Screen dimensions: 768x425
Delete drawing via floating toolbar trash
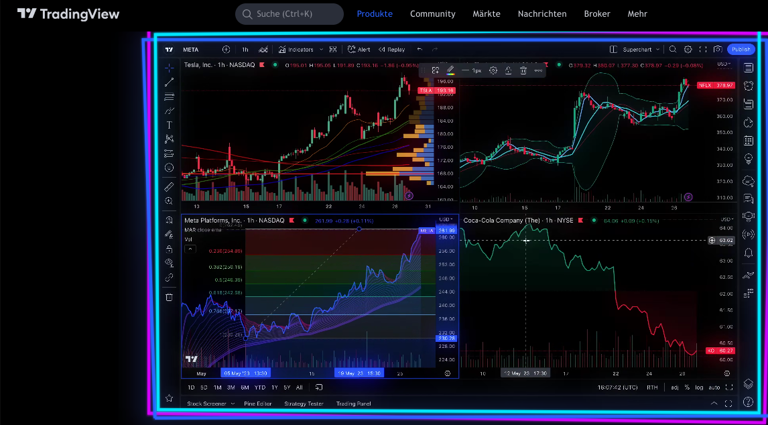click(523, 70)
